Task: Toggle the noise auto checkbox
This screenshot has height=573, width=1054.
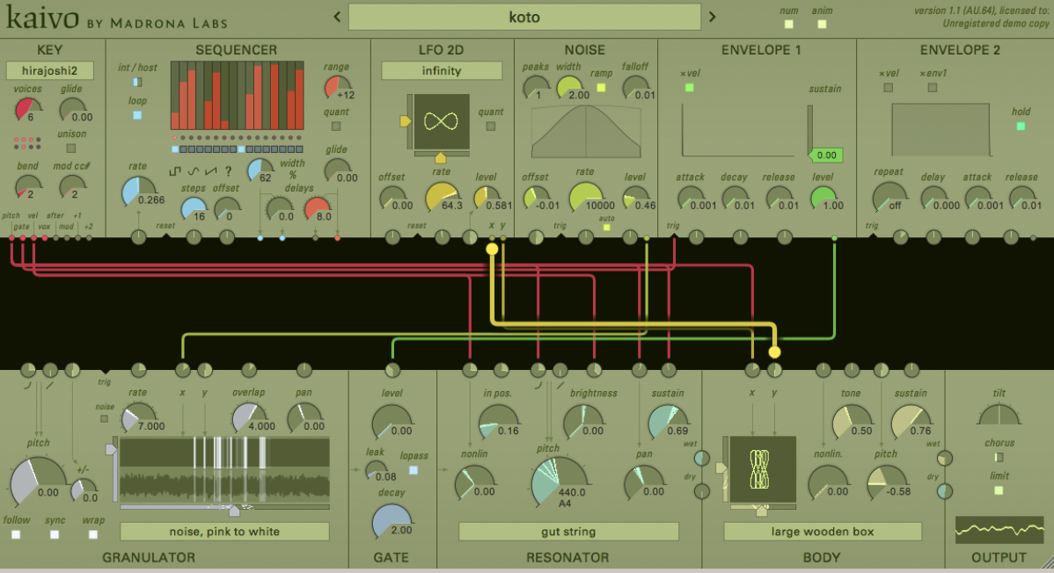Action: 606,228
